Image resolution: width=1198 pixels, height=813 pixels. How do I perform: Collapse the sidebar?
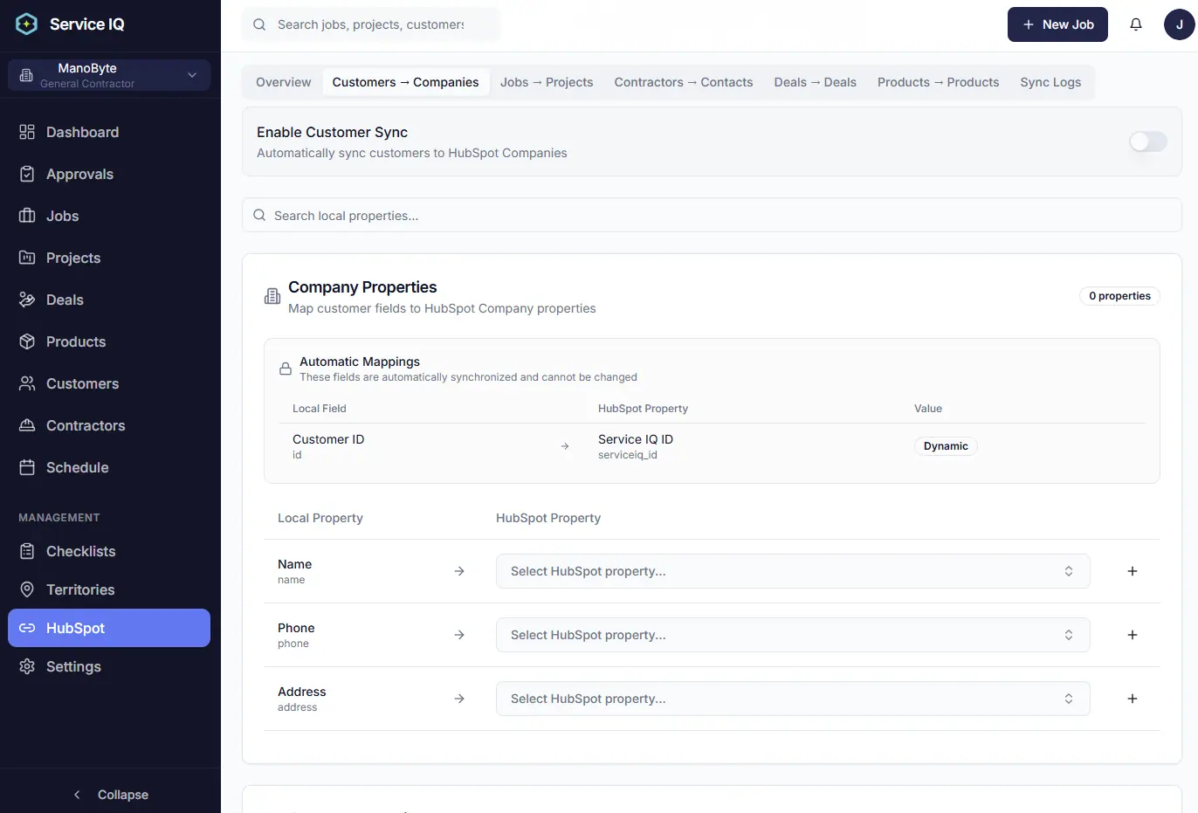(110, 795)
